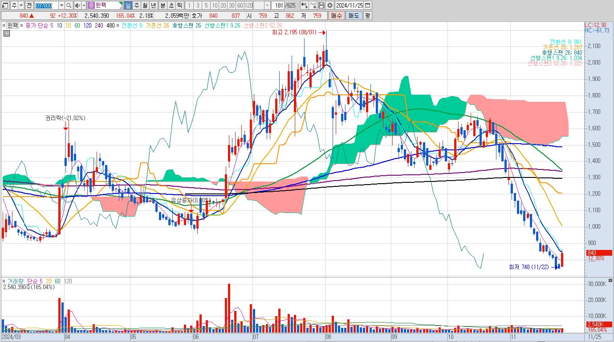This screenshot has height=342, width=614.
Task: Select the 틱 tick chart tab
Action: pos(179,5)
